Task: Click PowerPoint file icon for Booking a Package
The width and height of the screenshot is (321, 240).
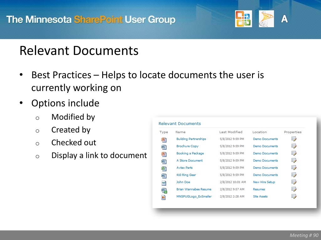Action: (x=164, y=154)
